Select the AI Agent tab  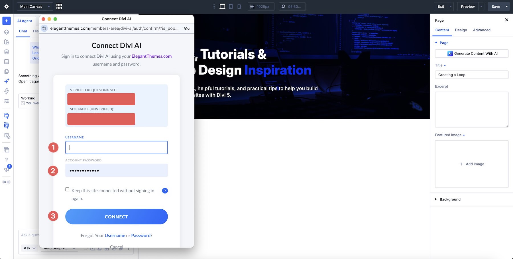tap(25, 21)
